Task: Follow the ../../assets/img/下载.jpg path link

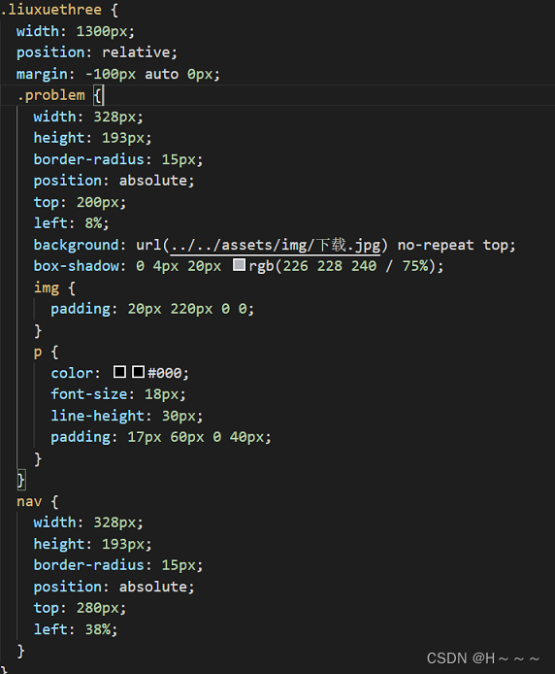Action: [x=276, y=245]
